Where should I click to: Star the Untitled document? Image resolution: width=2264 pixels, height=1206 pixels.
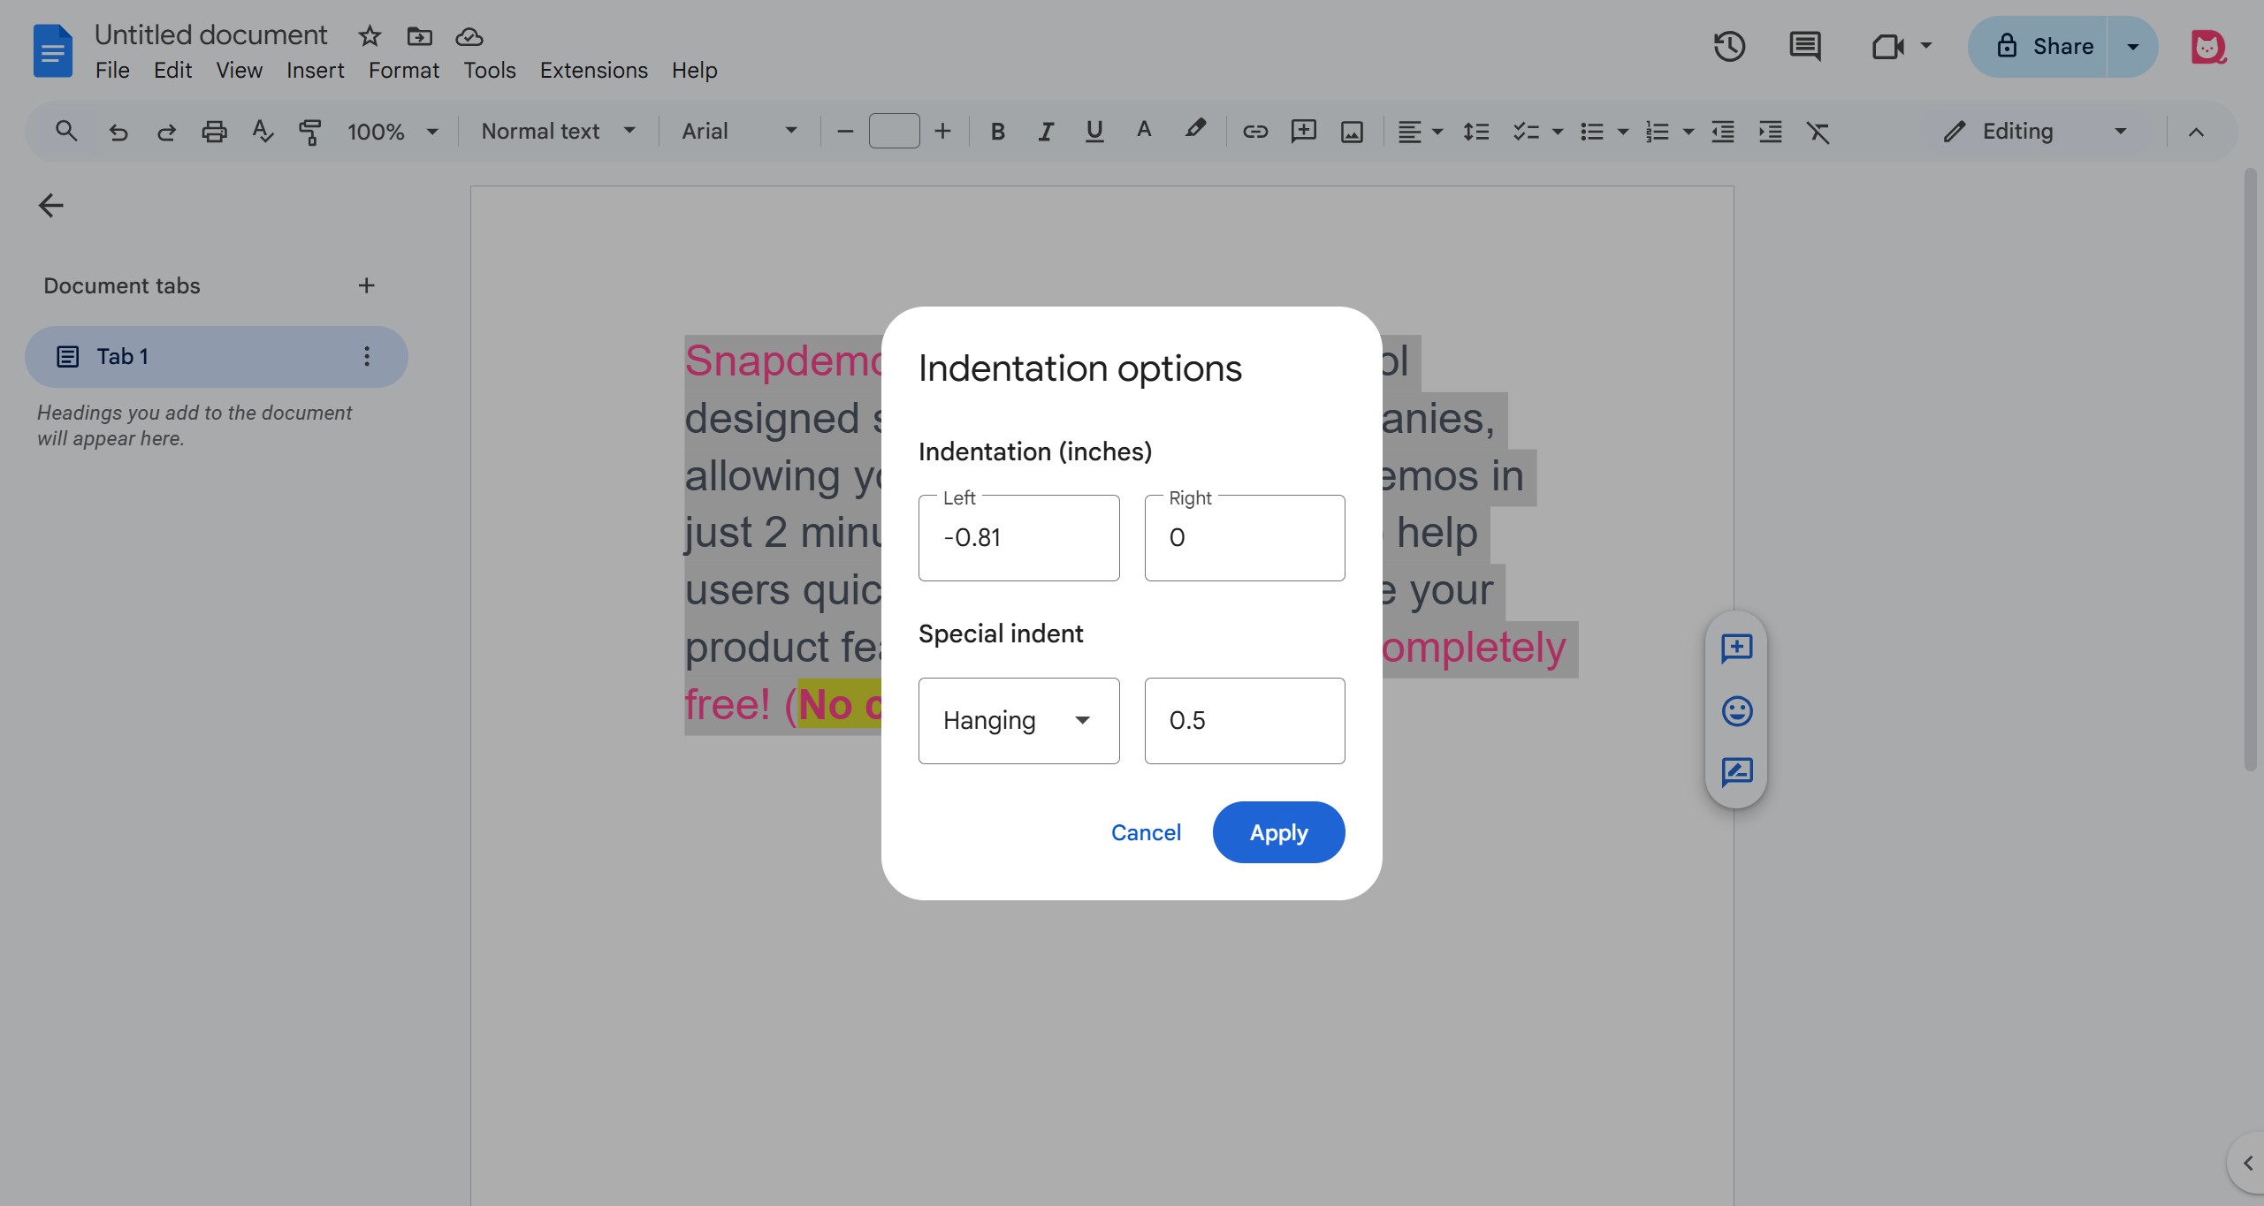click(x=370, y=36)
